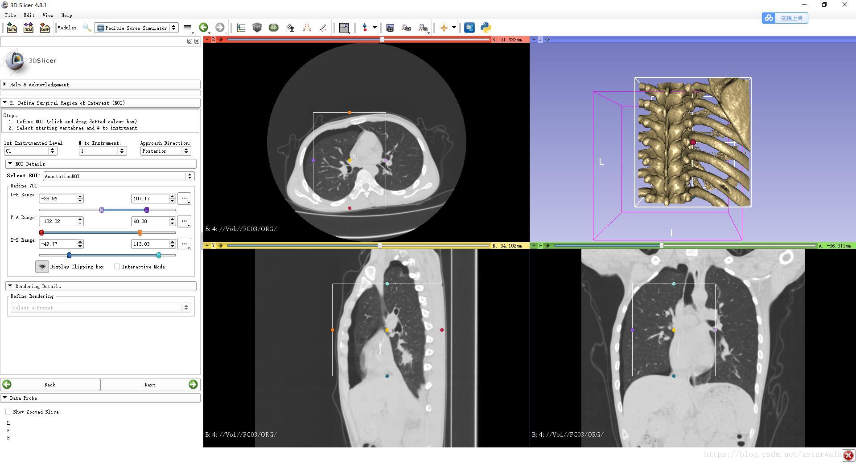Open the File menu
The width and height of the screenshot is (856, 463).
[x=10, y=15]
